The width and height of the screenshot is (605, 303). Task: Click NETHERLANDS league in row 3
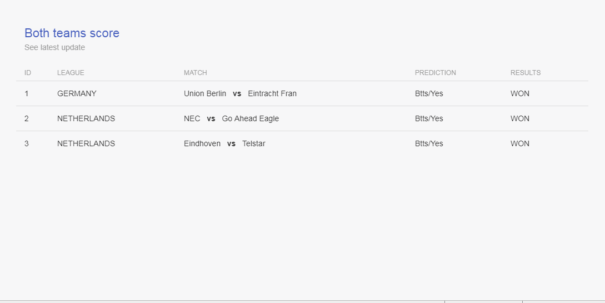pyautogui.click(x=86, y=143)
